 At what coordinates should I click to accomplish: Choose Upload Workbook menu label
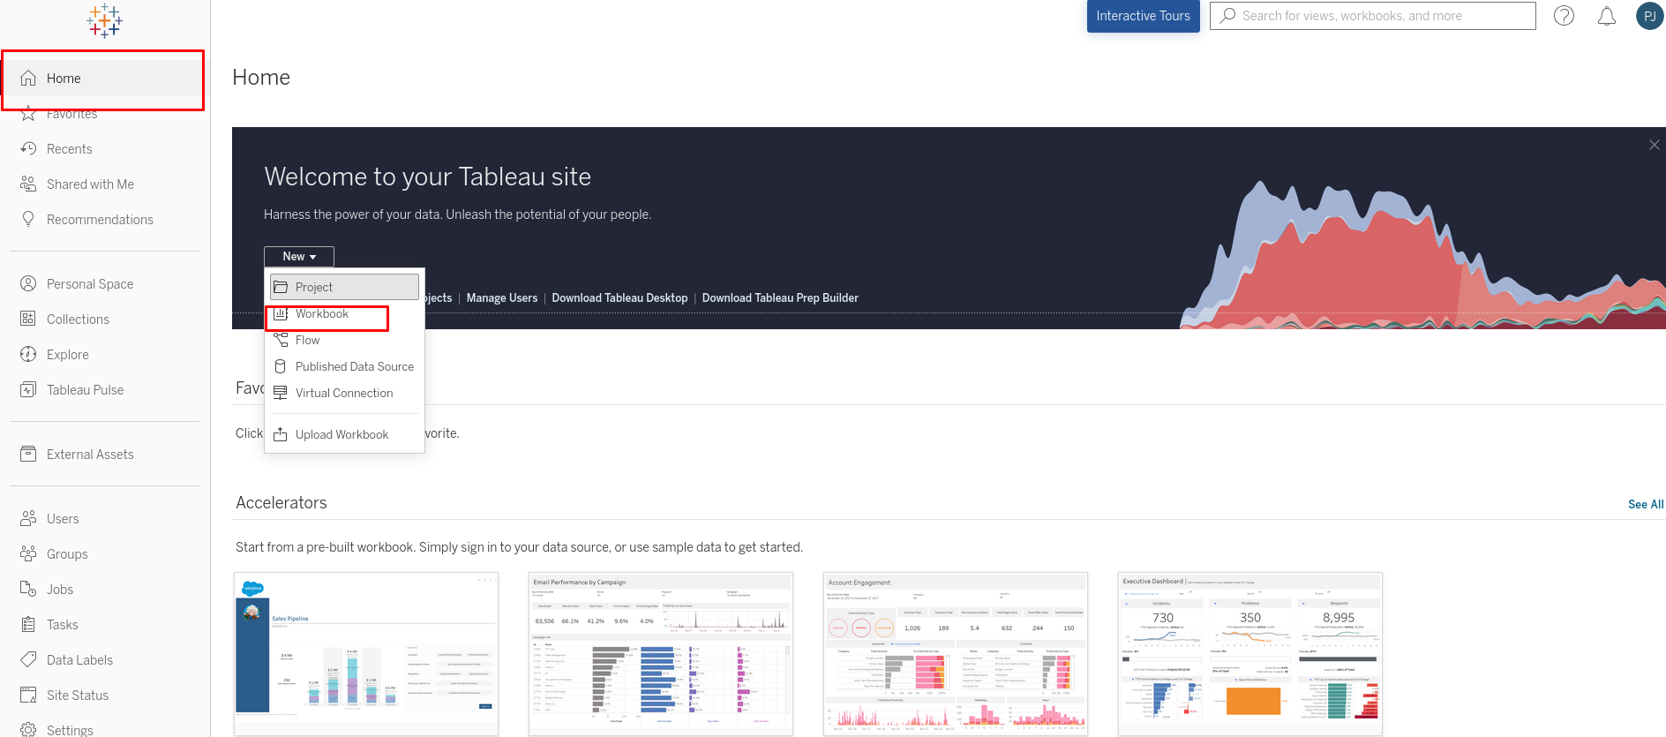click(341, 434)
